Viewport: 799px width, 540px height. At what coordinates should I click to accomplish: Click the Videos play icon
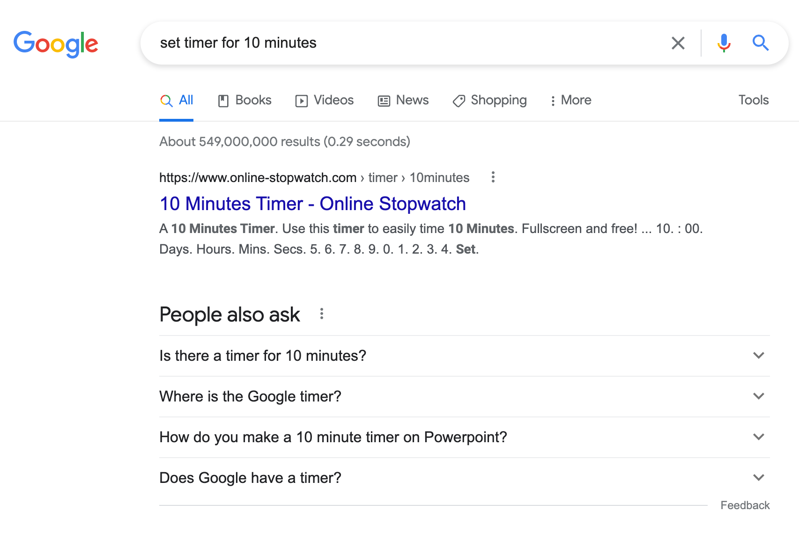click(x=302, y=100)
